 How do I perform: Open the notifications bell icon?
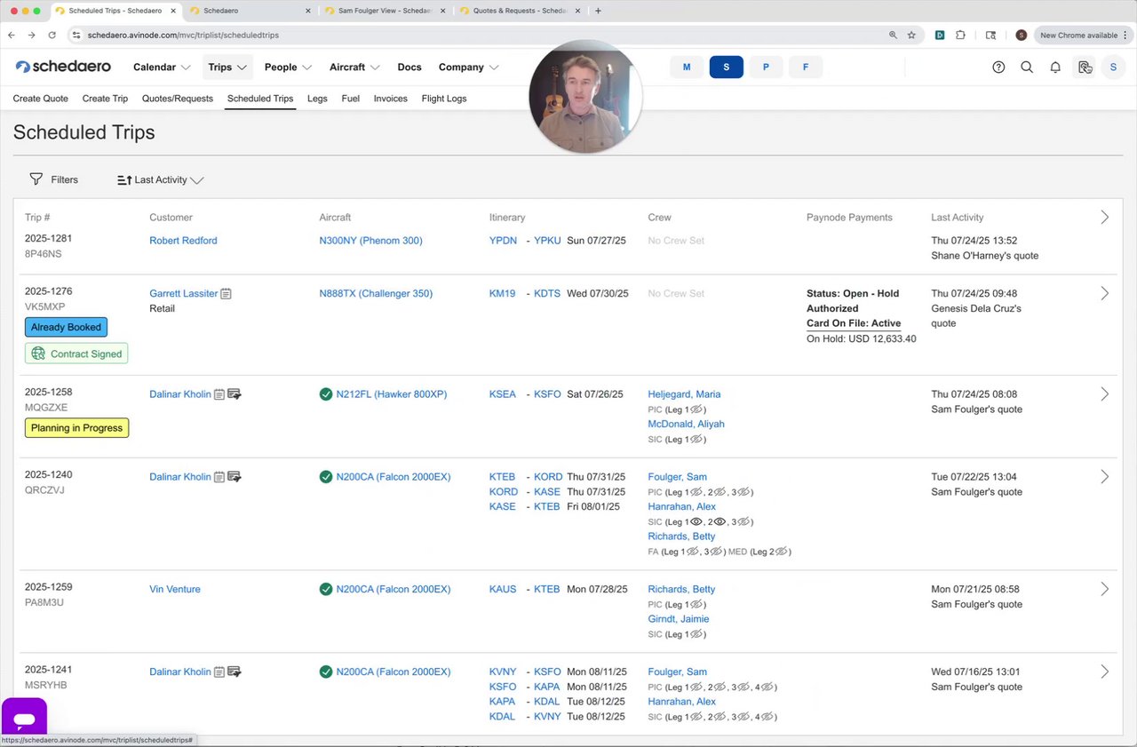(1055, 67)
